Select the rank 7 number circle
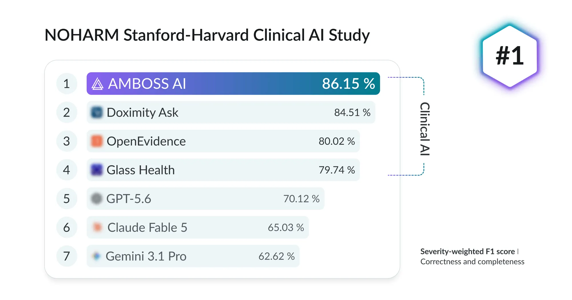 coord(67,256)
